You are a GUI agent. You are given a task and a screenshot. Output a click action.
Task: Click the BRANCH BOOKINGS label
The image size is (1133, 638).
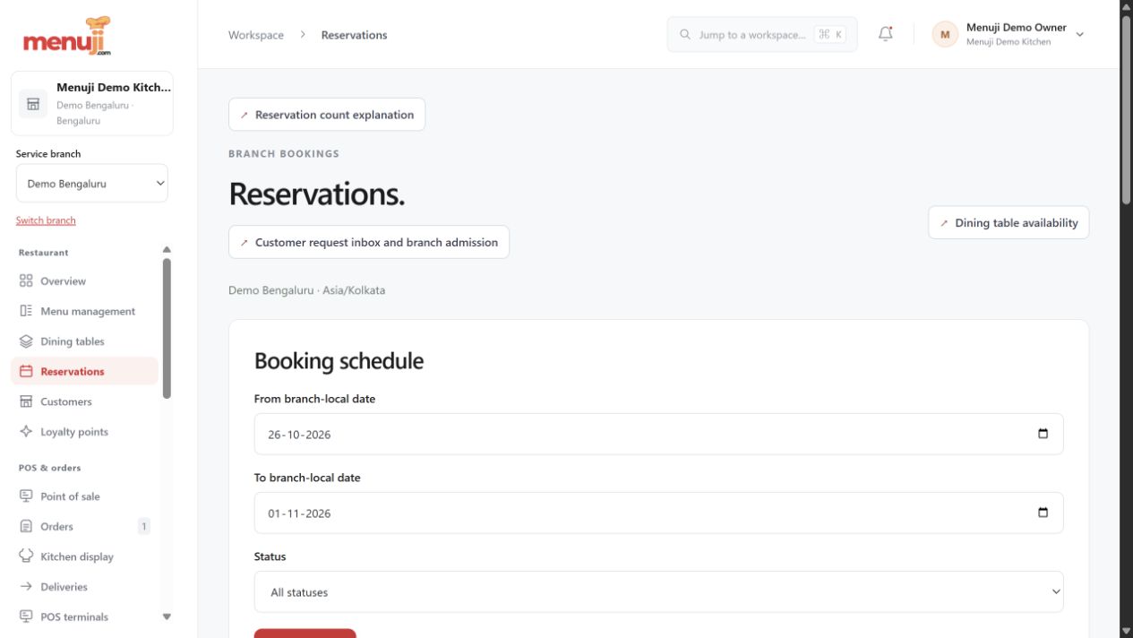284,154
